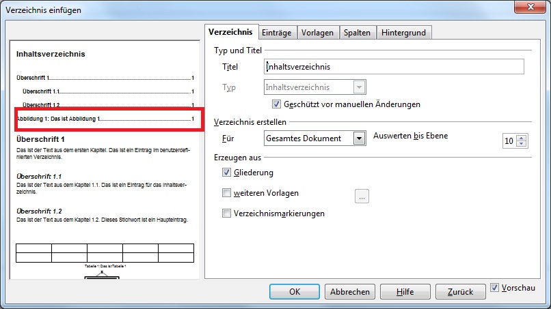Enable the Verzeichnismarkierungen checkbox
Image resolution: width=551 pixels, height=309 pixels.
[227, 214]
